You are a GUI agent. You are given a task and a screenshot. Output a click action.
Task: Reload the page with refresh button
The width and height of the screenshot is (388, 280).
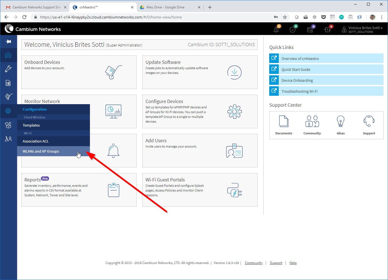[x=24, y=17]
